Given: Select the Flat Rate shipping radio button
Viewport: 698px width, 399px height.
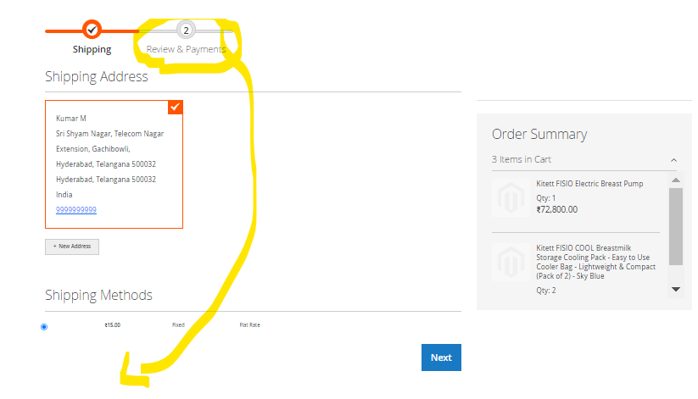Looking at the screenshot, I should (x=44, y=327).
